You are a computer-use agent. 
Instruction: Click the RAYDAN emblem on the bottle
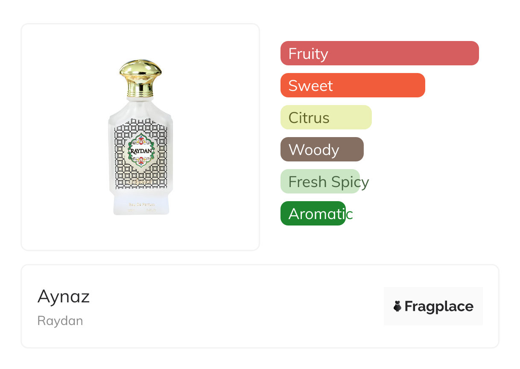pos(141,150)
